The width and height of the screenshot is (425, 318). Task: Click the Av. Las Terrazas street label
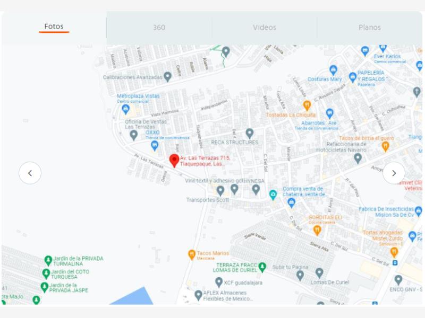tap(149, 161)
